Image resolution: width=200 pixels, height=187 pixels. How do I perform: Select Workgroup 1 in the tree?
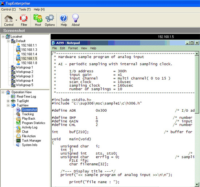(24, 67)
